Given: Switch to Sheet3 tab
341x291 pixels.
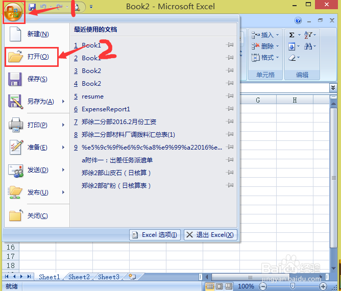Looking at the screenshot, I should 109,277.
